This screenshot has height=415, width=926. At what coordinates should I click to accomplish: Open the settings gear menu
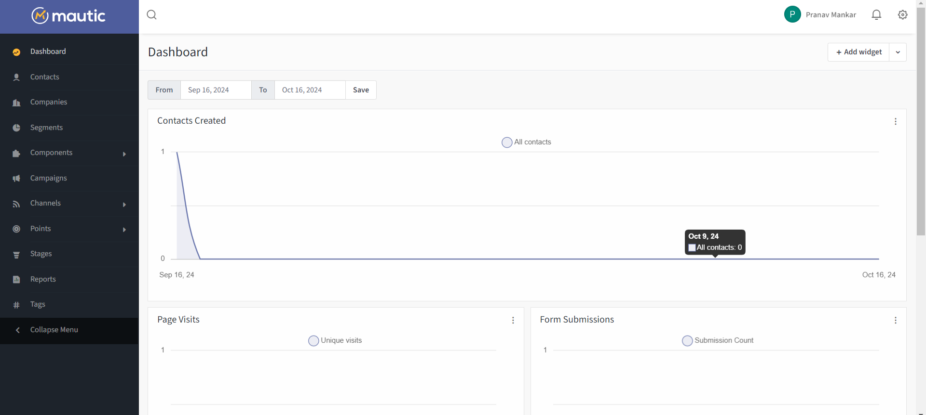coord(902,15)
